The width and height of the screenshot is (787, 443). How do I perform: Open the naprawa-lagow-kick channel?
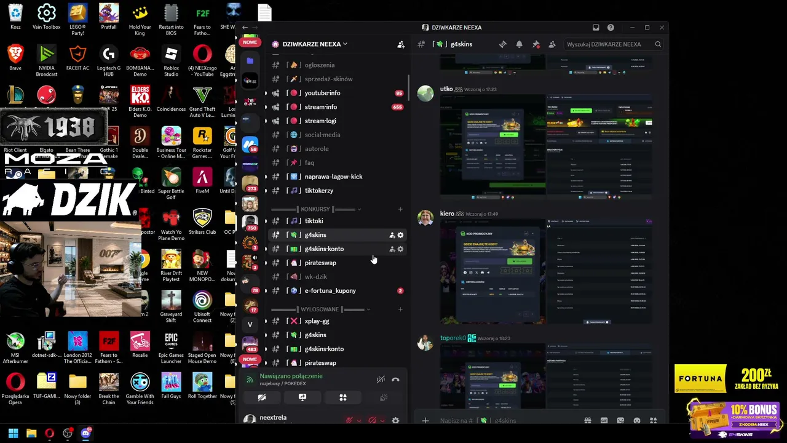(x=337, y=177)
